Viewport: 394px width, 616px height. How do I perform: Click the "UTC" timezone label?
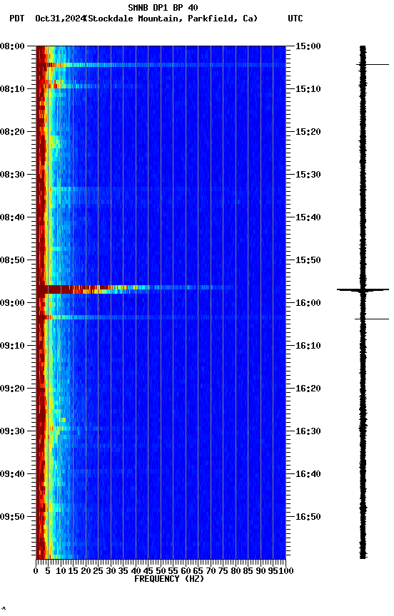(x=295, y=19)
